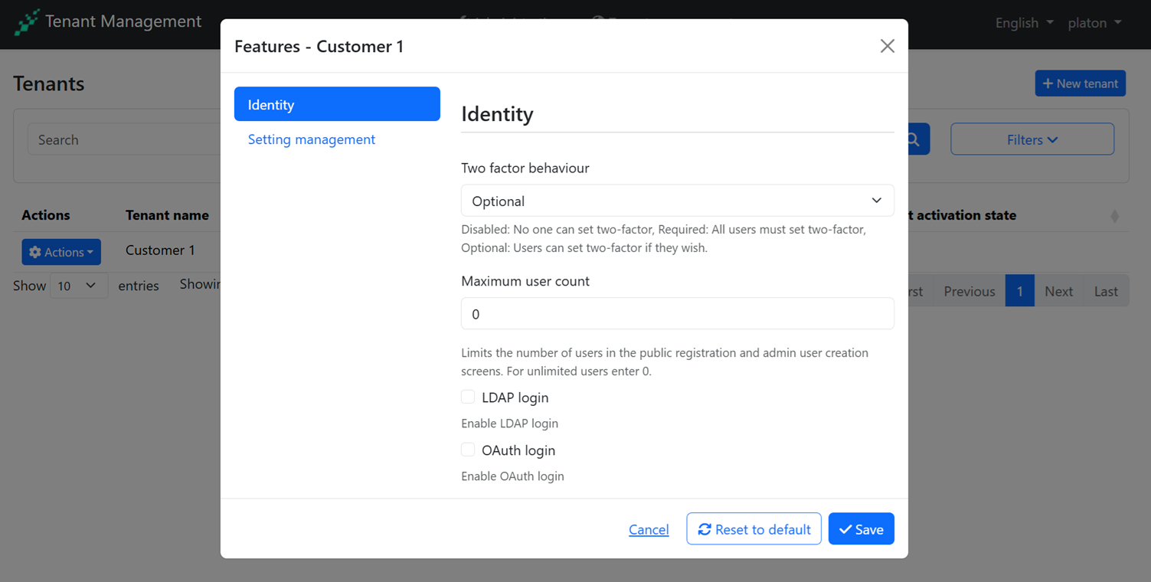
Task: Click the sort arrows icon in activation state column
Action: click(x=1114, y=216)
